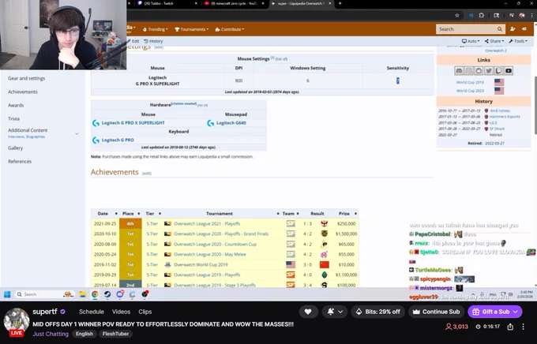Open the Trending dropdown menu

tap(156, 29)
